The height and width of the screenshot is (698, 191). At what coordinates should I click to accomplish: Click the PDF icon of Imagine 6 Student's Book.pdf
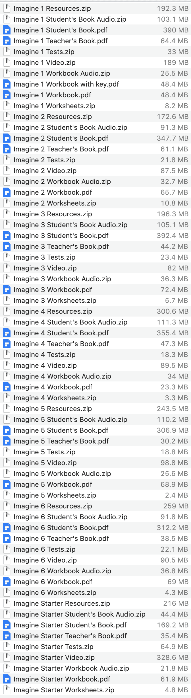coord(7,528)
